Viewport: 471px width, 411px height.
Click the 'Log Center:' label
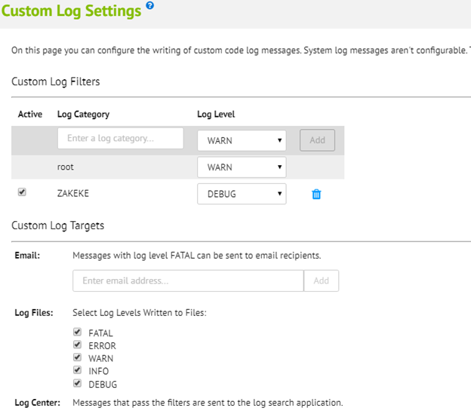(x=37, y=403)
